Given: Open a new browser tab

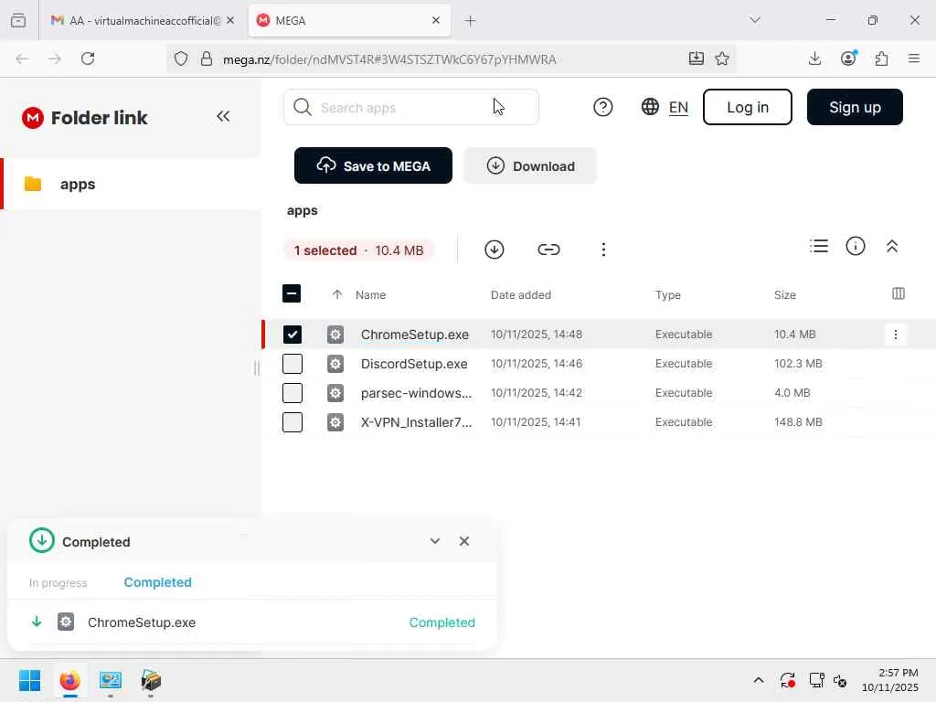Looking at the screenshot, I should pyautogui.click(x=471, y=21).
